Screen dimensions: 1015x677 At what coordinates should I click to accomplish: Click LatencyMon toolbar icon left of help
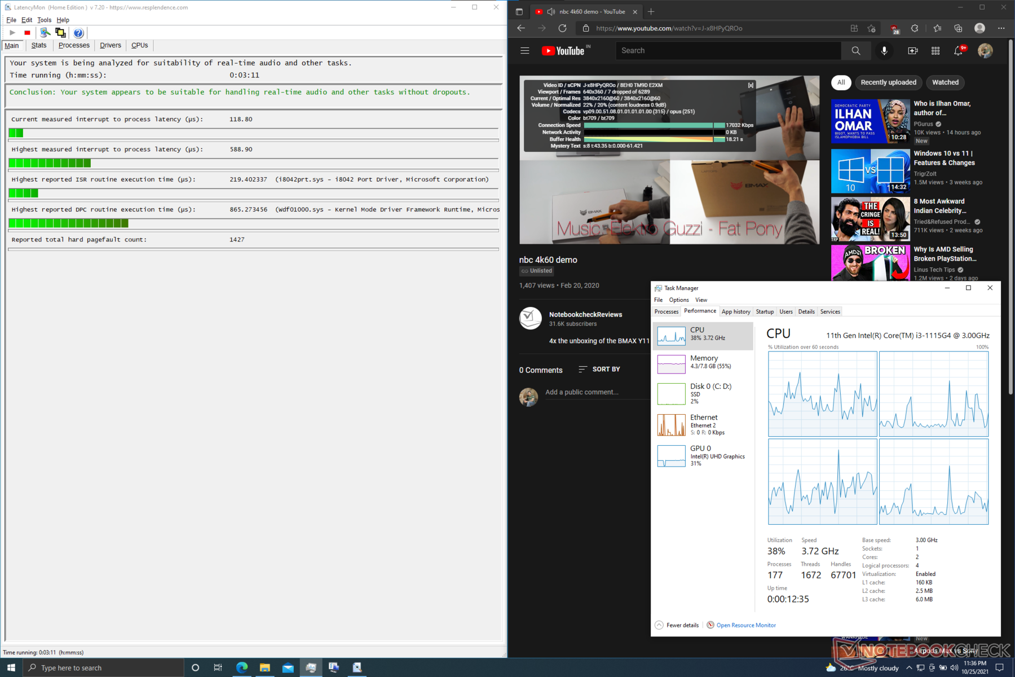coord(60,33)
